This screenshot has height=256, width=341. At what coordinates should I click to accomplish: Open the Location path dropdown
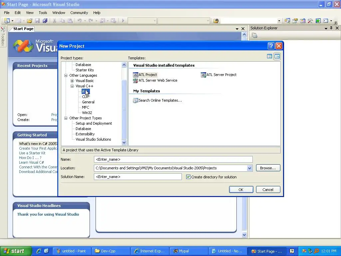tap(249, 168)
